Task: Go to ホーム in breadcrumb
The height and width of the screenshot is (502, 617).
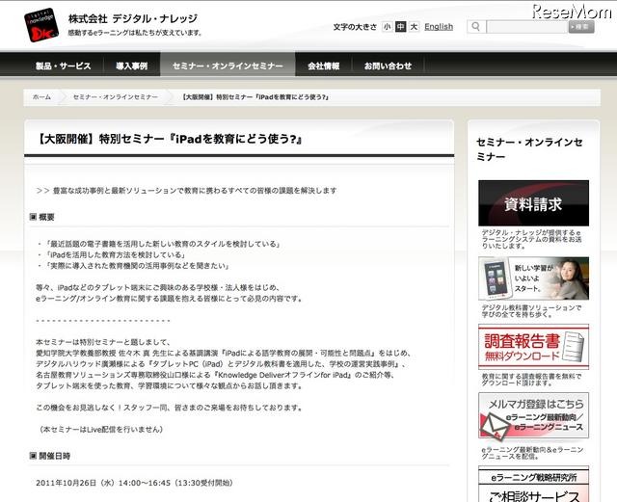Action: [x=41, y=97]
